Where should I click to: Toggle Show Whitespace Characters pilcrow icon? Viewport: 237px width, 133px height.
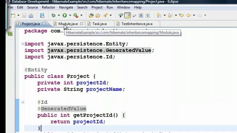pos(148,16)
